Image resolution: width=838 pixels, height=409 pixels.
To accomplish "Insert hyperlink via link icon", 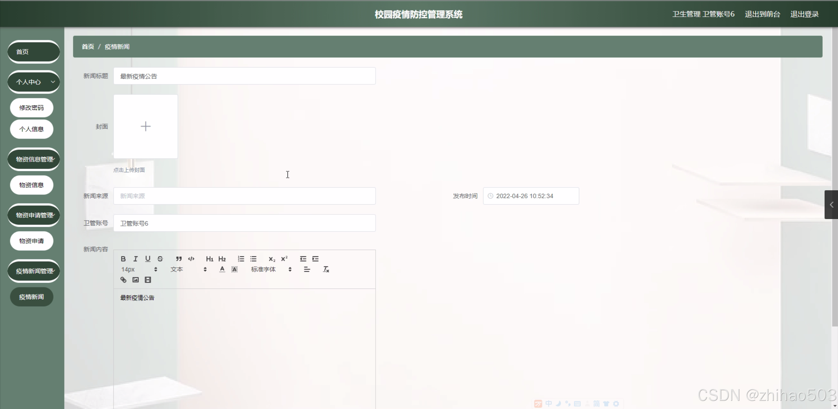I will pyautogui.click(x=123, y=280).
